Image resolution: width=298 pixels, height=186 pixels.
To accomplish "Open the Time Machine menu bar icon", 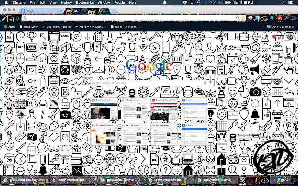I will point(199,2).
